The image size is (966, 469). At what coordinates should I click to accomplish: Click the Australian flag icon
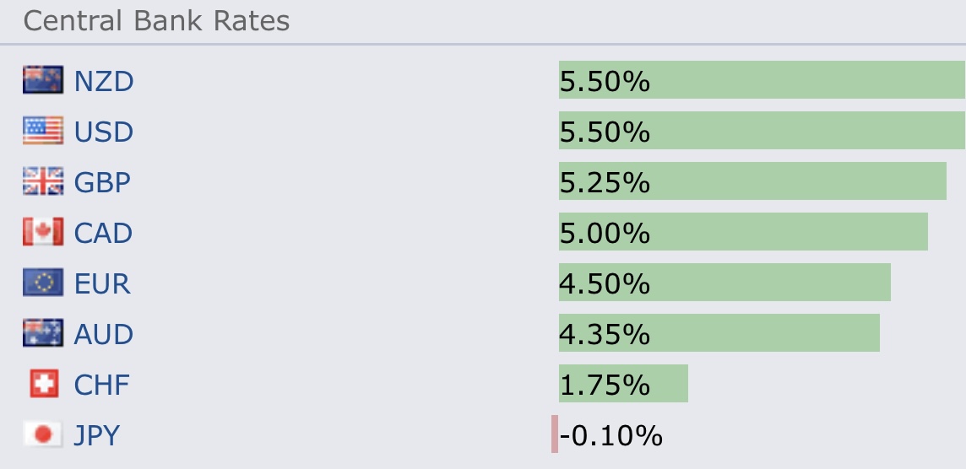click(x=43, y=334)
